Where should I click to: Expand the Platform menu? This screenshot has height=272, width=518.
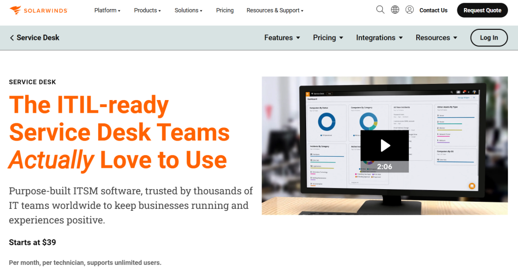point(107,10)
